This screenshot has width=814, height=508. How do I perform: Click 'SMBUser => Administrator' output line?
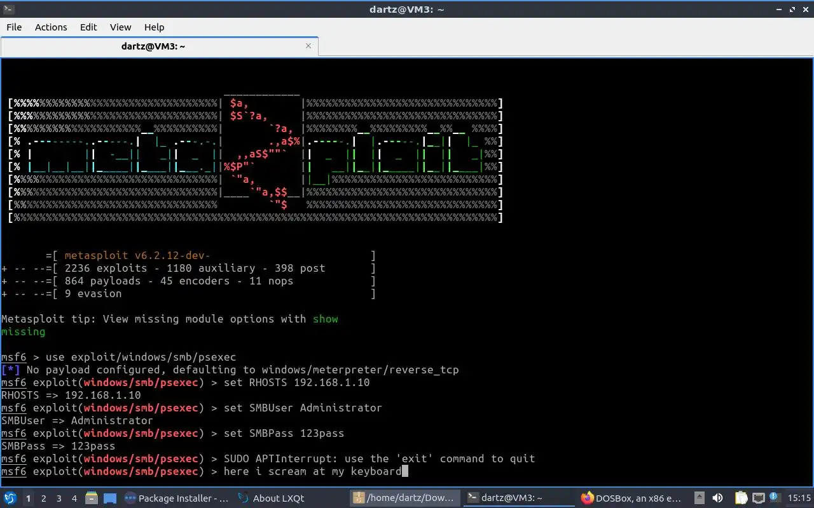[77, 420]
